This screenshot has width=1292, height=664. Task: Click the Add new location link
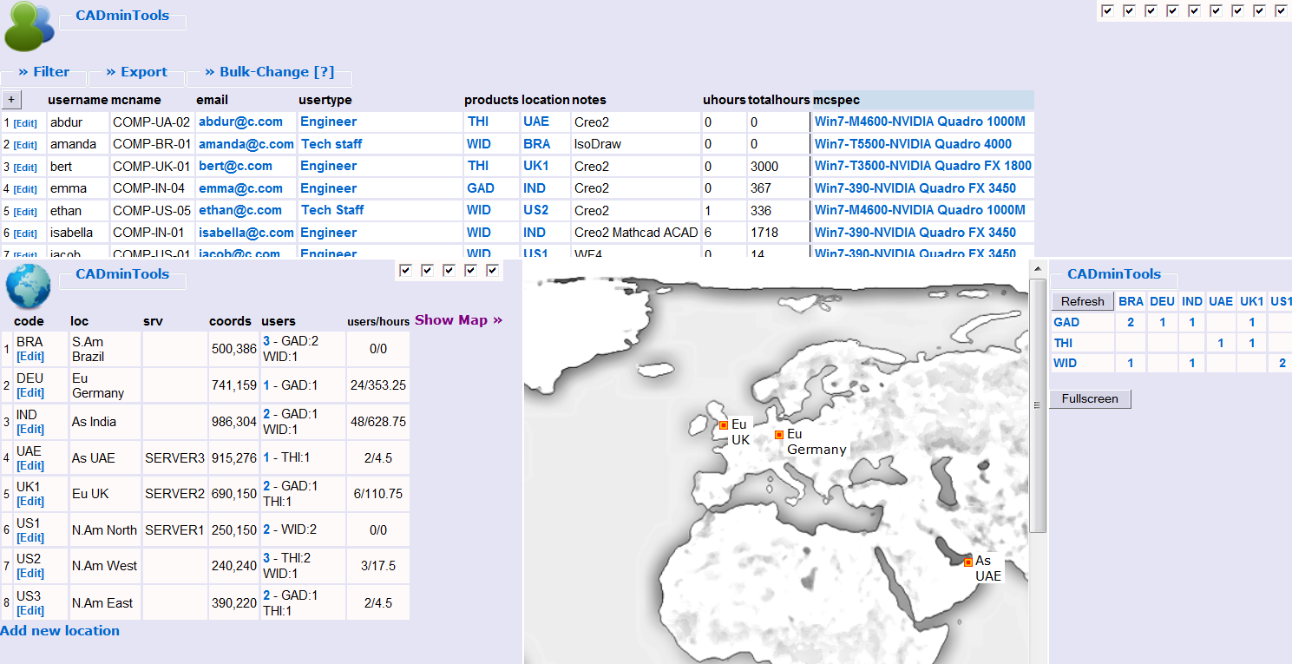pos(60,630)
